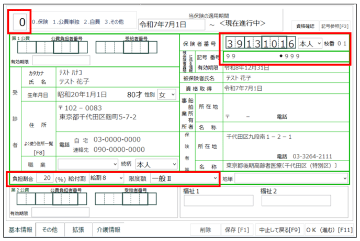This screenshot has height=241, width=360.
Task: Switch to the その他 tab
Action: coord(51,230)
